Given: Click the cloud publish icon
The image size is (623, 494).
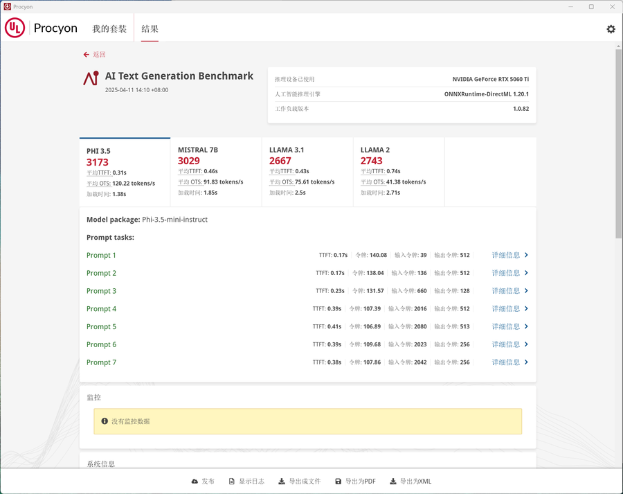Looking at the screenshot, I should coord(195,482).
